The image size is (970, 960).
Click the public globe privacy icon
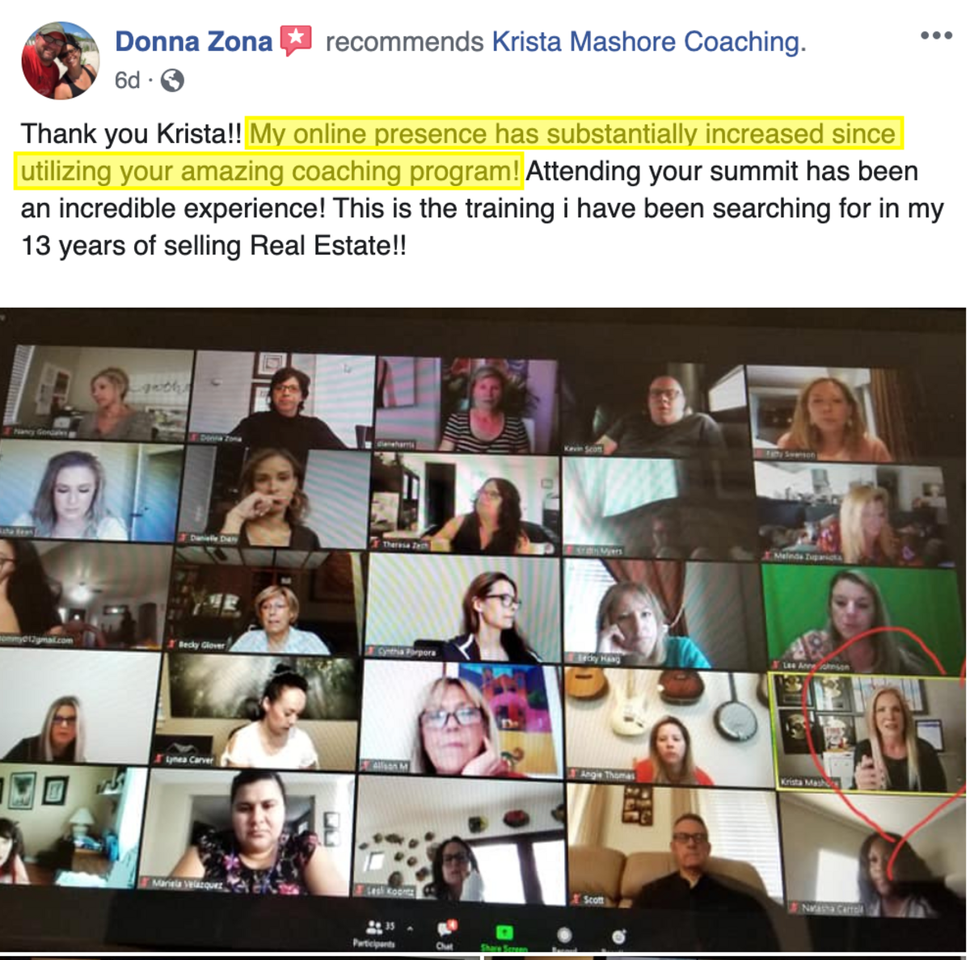click(x=172, y=80)
